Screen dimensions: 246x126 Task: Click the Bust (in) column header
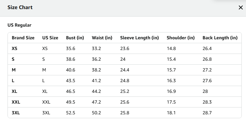coord(75,38)
